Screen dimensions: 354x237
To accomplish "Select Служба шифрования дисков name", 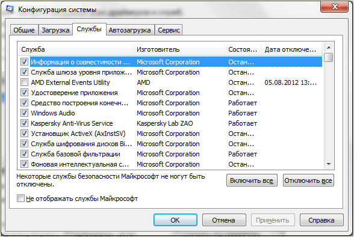I will click(x=81, y=144).
